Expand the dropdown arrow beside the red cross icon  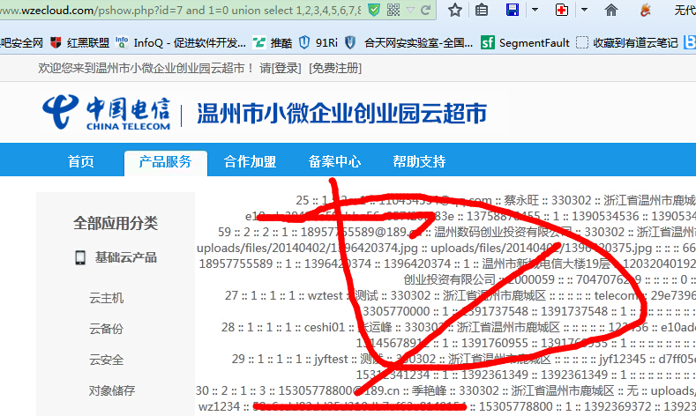(x=584, y=10)
